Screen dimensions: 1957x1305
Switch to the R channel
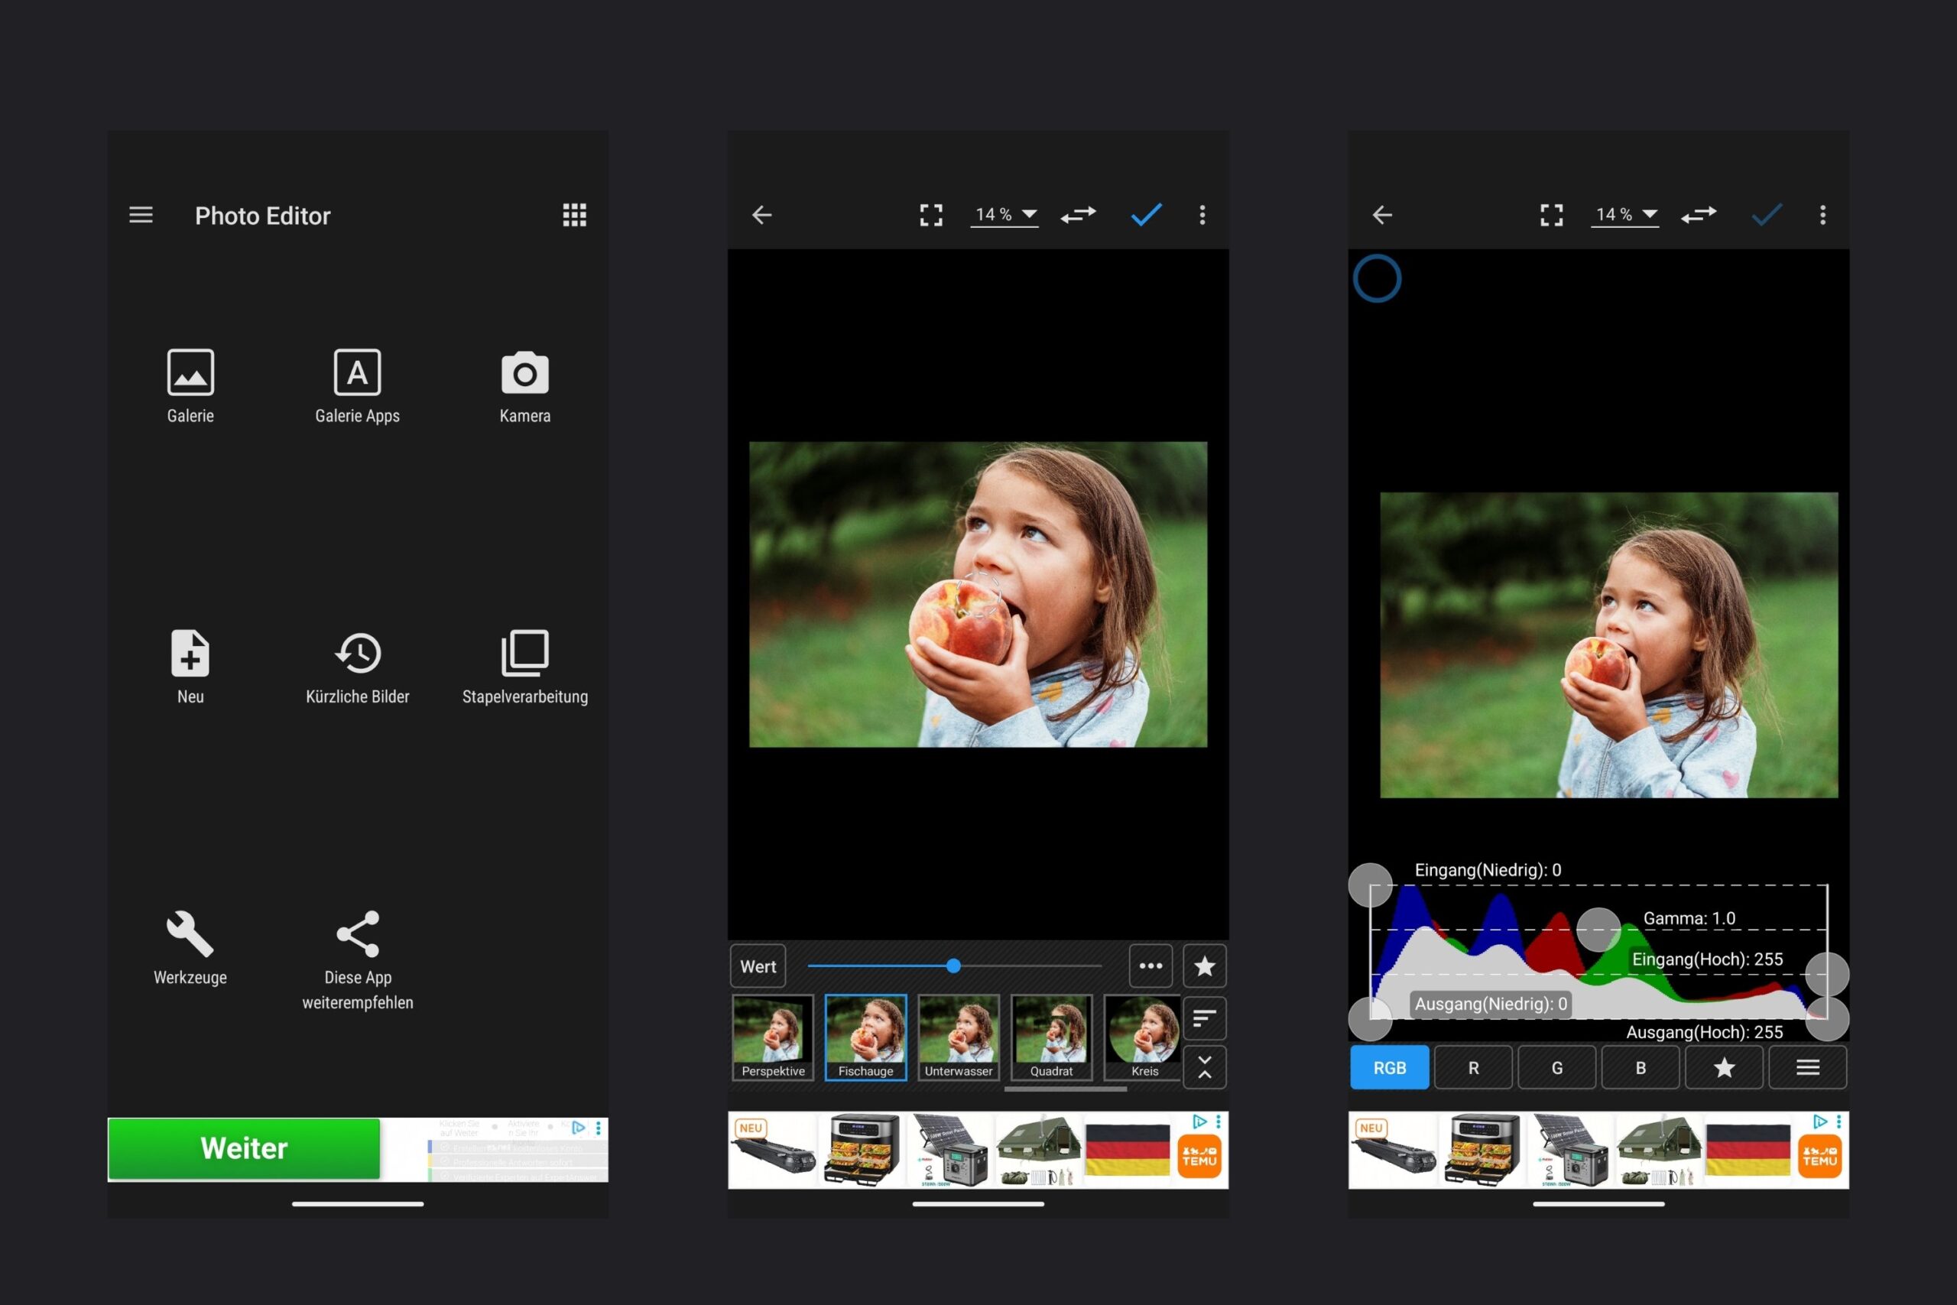click(1473, 1068)
